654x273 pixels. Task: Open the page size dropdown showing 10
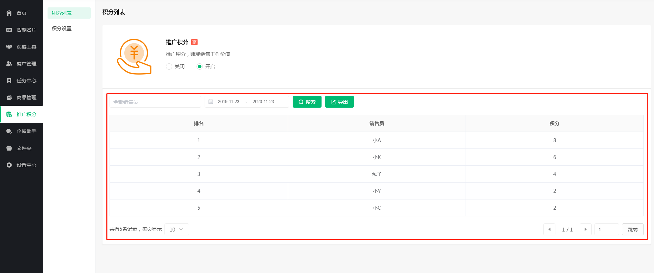[x=177, y=229]
